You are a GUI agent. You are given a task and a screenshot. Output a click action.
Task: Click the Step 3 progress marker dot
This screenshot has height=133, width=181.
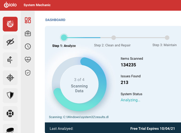tap(167, 38)
